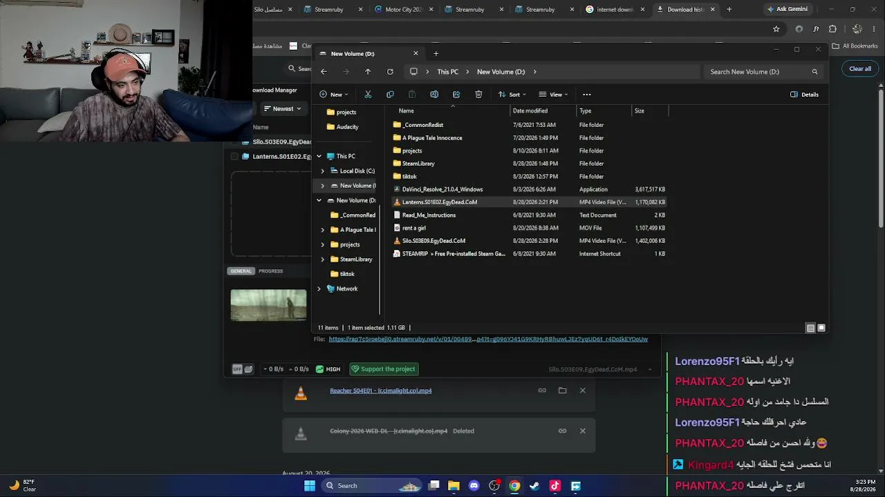Delete the selected file with trash icon
The image size is (885, 497).
coord(478,95)
